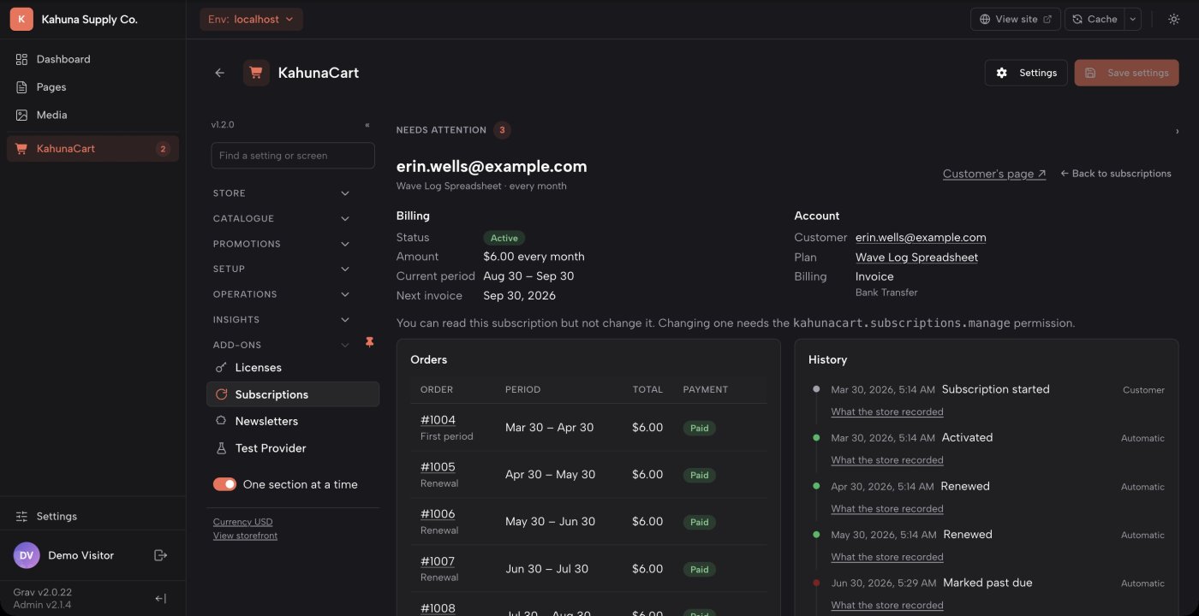Click the Newsletters icon

tap(221, 421)
